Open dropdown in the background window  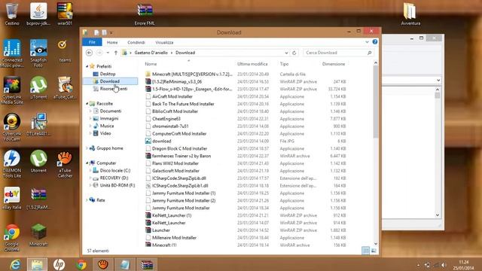pyautogui.click(x=438, y=81)
